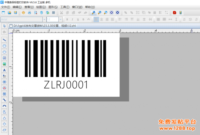This screenshot has width=200, height=135.
Task: Select the diamond shape tool
Action: [4, 124]
